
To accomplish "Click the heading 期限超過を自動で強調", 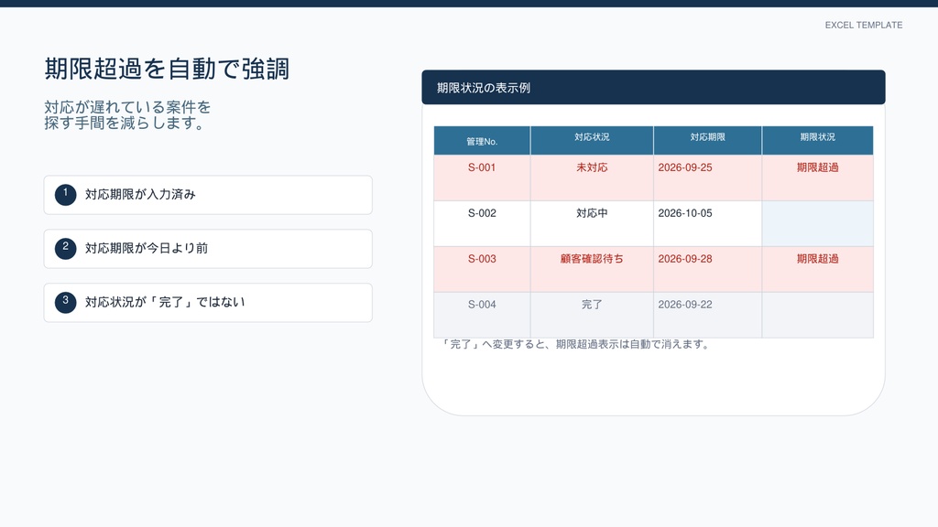I will point(167,69).
